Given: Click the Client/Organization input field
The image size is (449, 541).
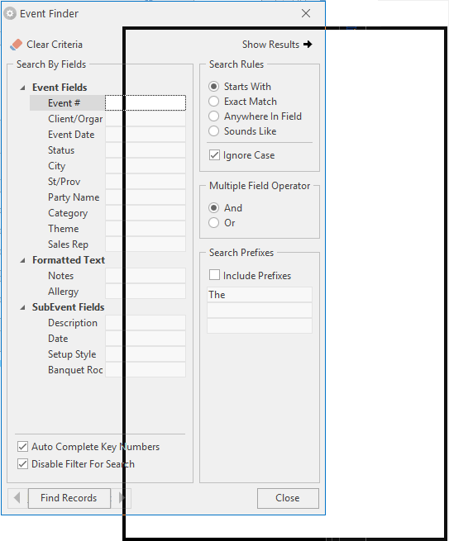Looking at the screenshot, I should coord(146,119).
